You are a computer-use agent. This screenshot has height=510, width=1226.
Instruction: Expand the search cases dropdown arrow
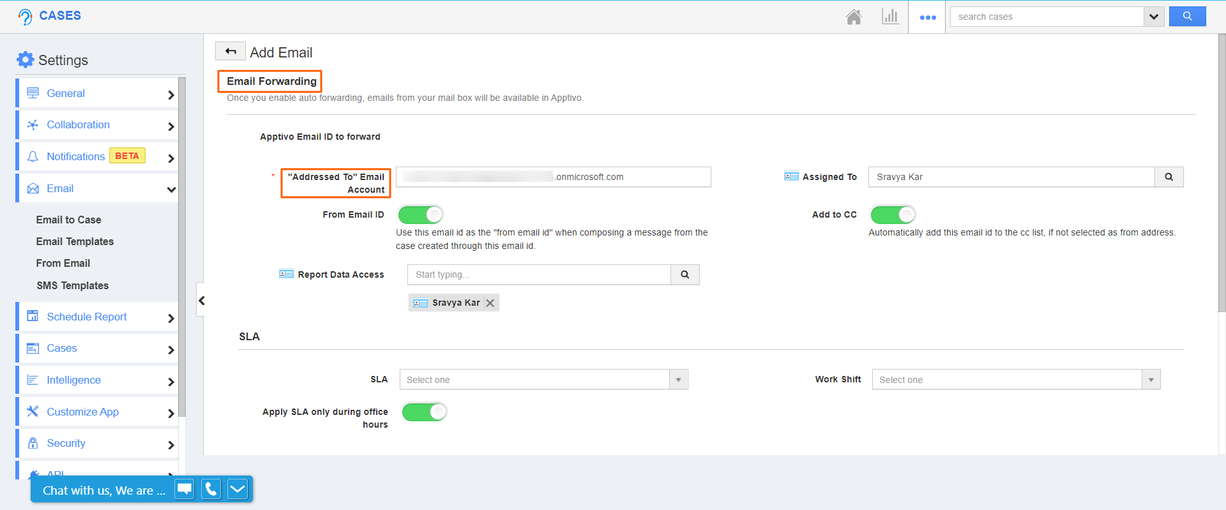(1153, 17)
